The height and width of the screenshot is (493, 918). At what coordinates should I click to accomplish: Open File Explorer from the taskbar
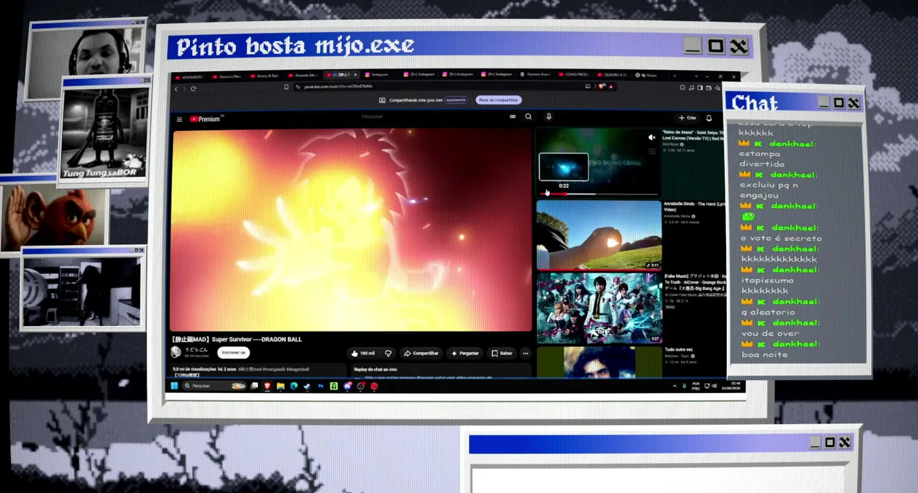(x=280, y=386)
